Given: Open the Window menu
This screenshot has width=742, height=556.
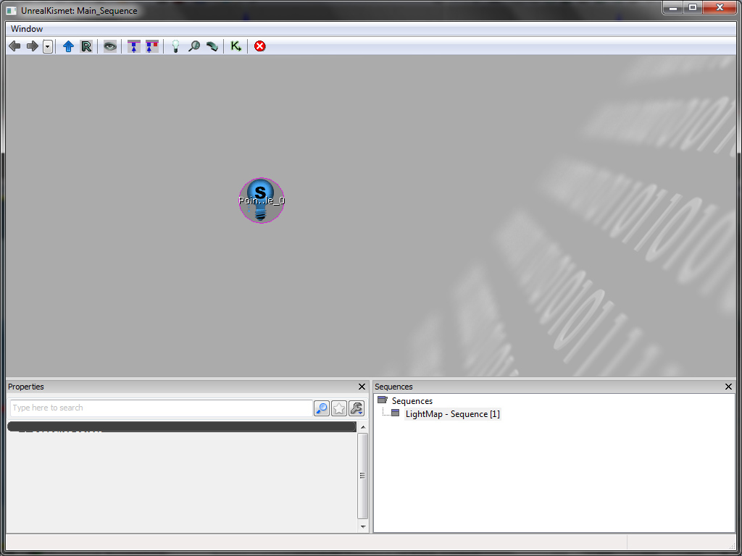Looking at the screenshot, I should (x=27, y=29).
